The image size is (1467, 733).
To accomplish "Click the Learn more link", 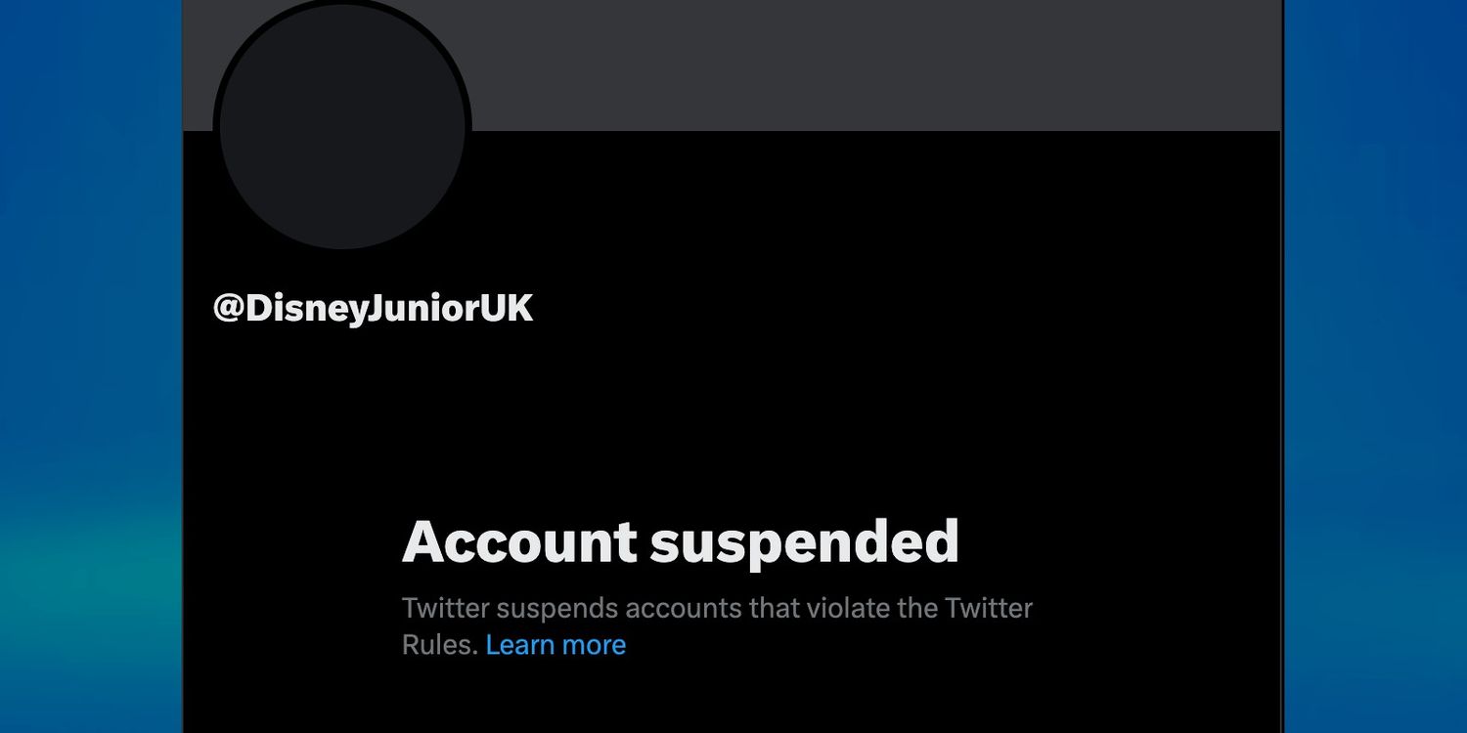I will (x=556, y=645).
